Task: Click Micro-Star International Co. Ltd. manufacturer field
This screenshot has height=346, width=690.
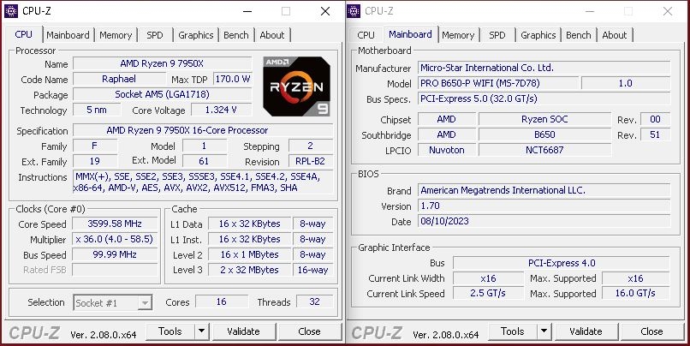Action: (x=544, y=68)
